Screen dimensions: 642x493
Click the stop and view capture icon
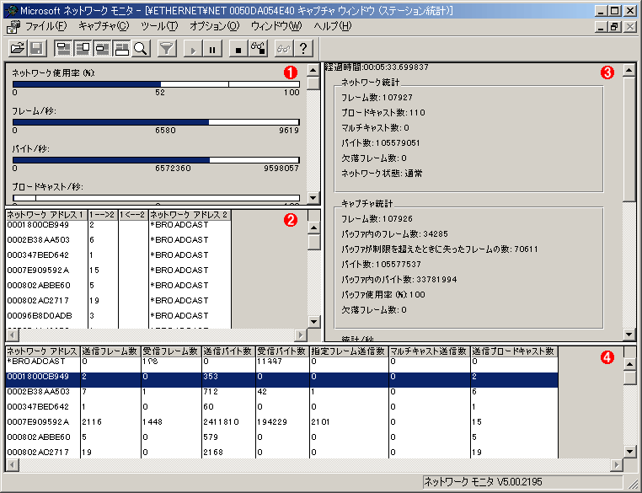(x=258, y=48)
